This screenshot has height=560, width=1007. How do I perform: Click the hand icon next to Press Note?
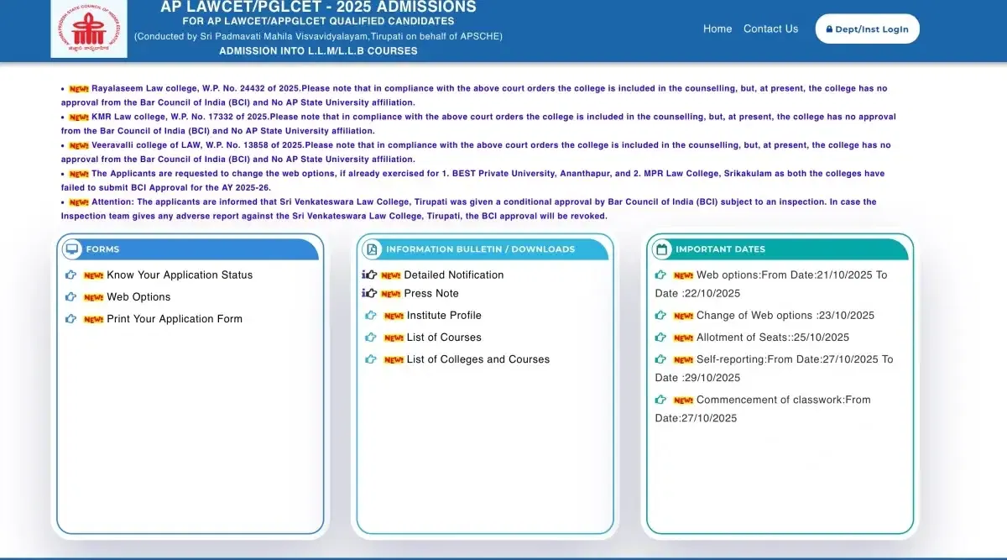point(369,293)
